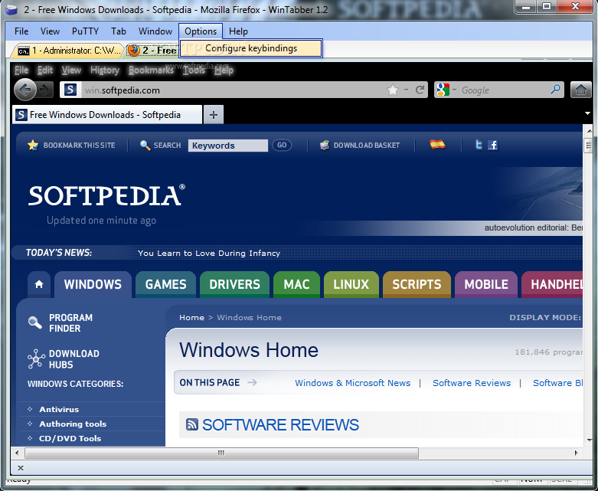Click the X close icon at bottom left
The width and height of the screenshot is (598, 491).
pyautogui.click(x=21, y=468)
